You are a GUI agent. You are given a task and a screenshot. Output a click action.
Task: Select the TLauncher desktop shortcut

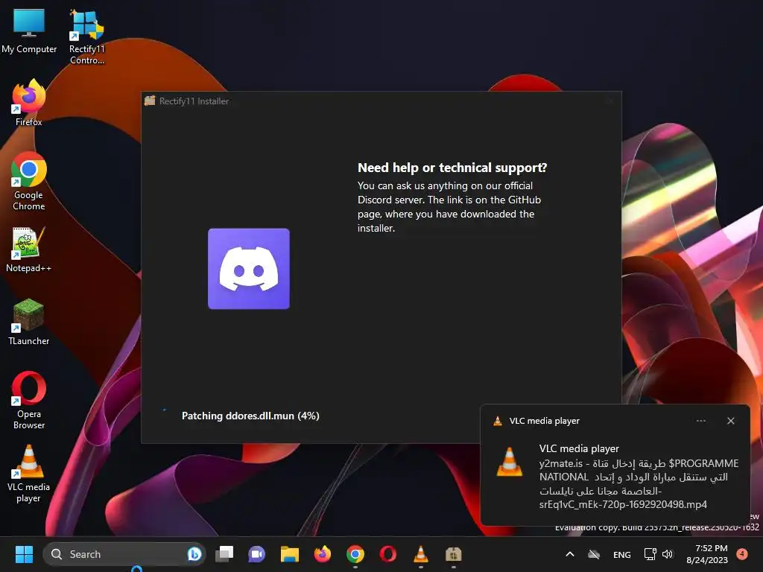pyautogui.click(x=29, y=322)
